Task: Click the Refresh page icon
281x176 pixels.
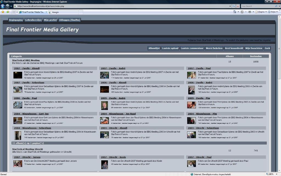Action: (x=234, y=6)
